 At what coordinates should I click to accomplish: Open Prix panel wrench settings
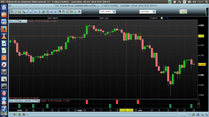pos(14,21)
